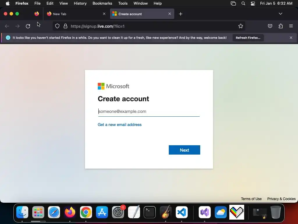298x224 pixels.
Task: Open the Firefox application menu
Action: [22, 3]
